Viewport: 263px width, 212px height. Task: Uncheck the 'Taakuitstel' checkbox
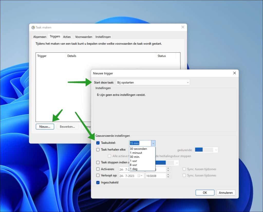98,143
